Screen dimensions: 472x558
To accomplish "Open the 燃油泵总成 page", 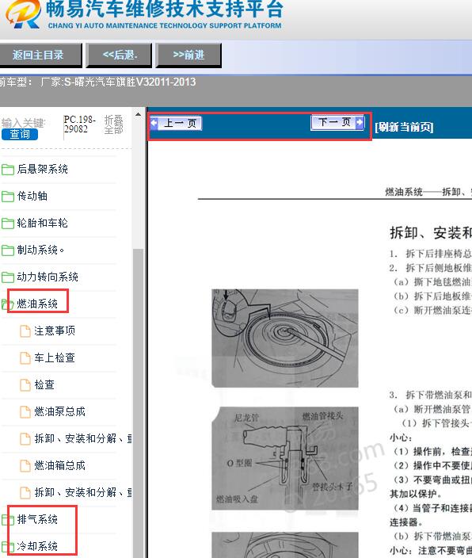I will click(x=59, y=411).
